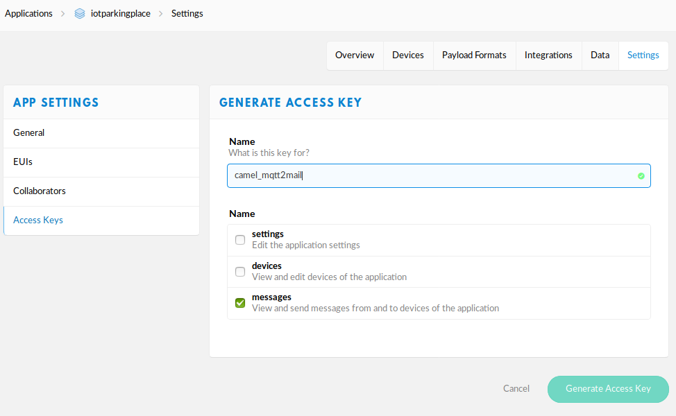Screen dimensions: 676x416
Task: Open the Overview tab
Action: (x=355, y=55)
